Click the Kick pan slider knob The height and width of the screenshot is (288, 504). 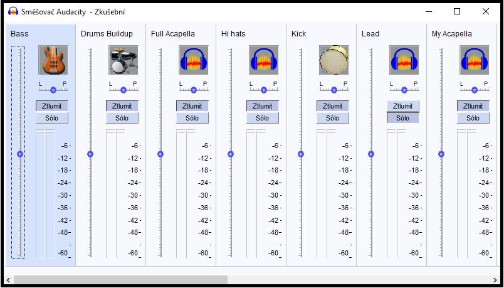pos(334,90)
